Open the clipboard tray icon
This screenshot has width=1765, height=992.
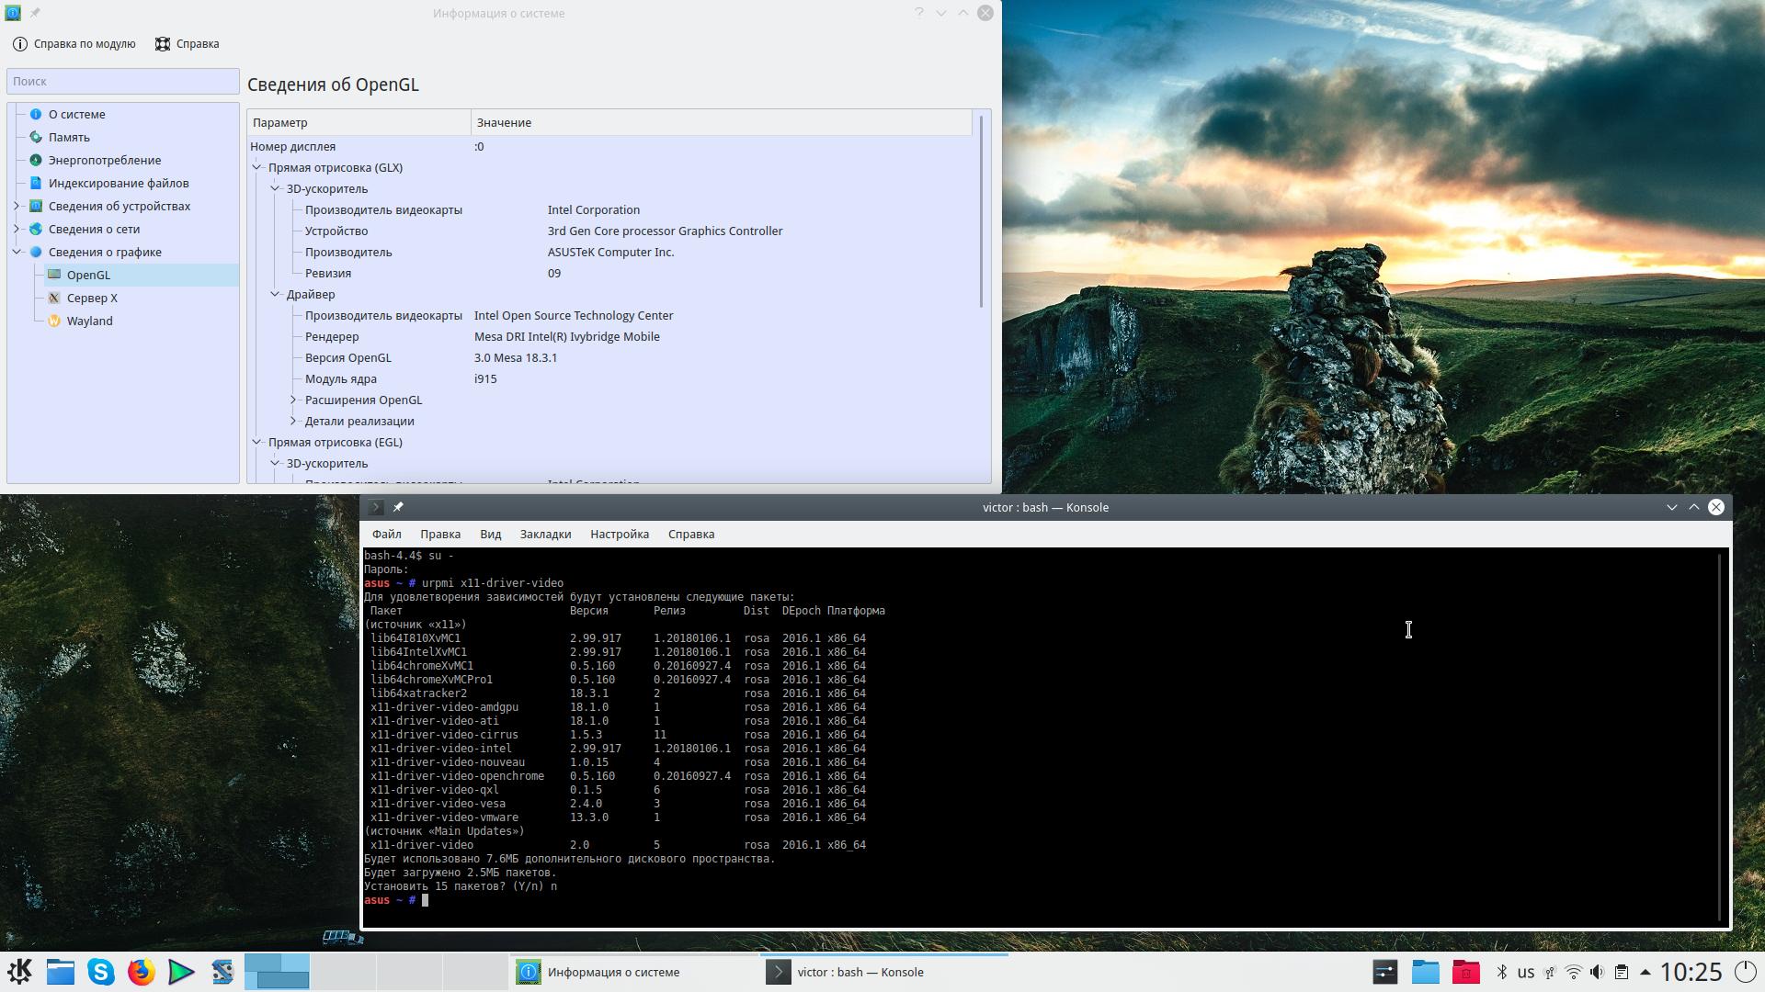point(1621,972)
